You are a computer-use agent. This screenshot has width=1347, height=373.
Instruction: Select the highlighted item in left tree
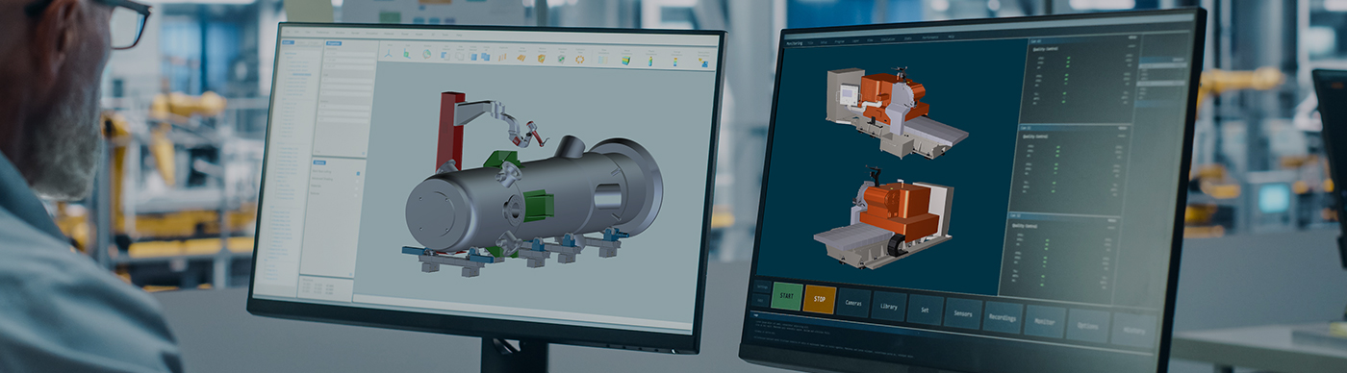point(301,74)
